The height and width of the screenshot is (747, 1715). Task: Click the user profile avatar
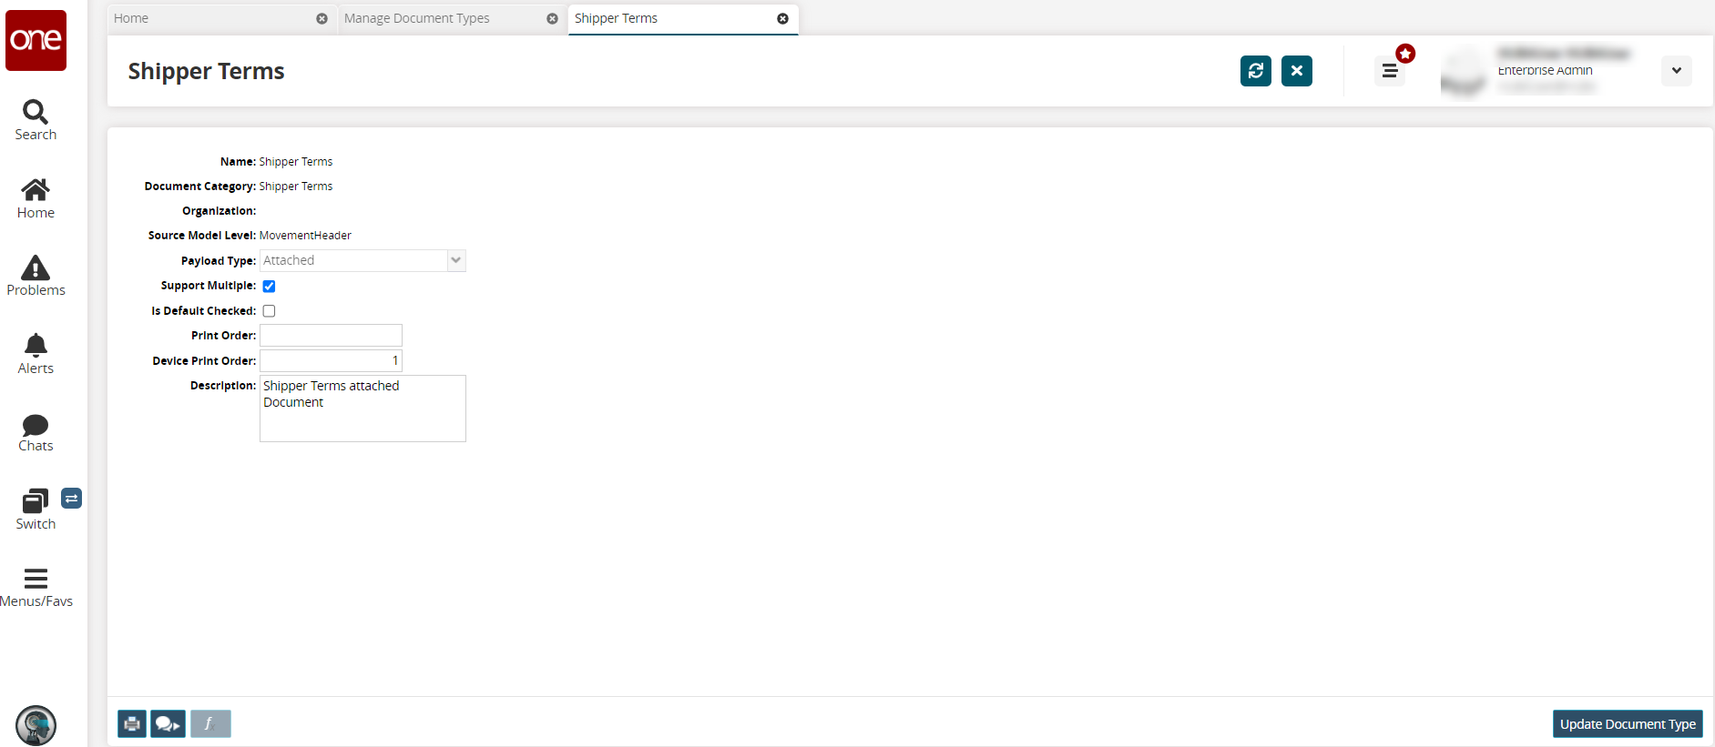pyautogui.click(x=1463, y=72)
